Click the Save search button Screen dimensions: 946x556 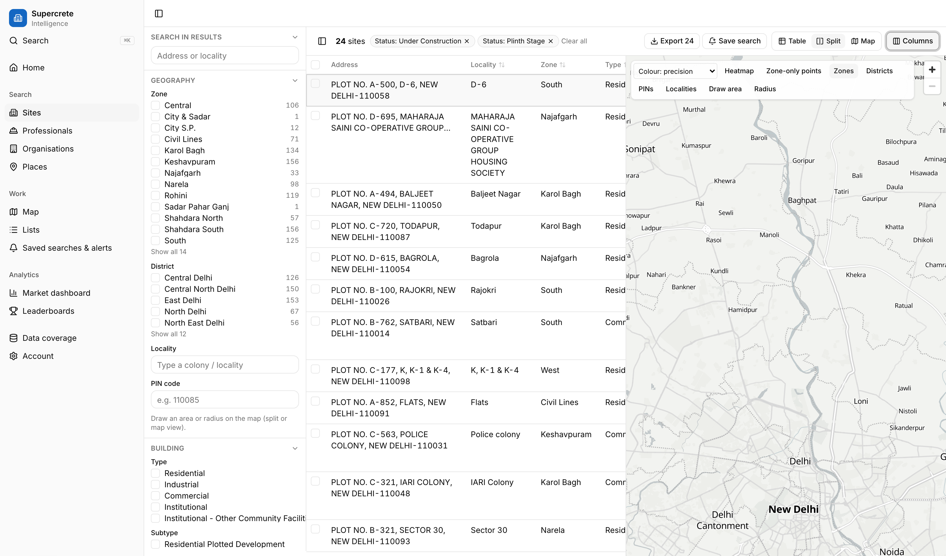tap(735, 41)
